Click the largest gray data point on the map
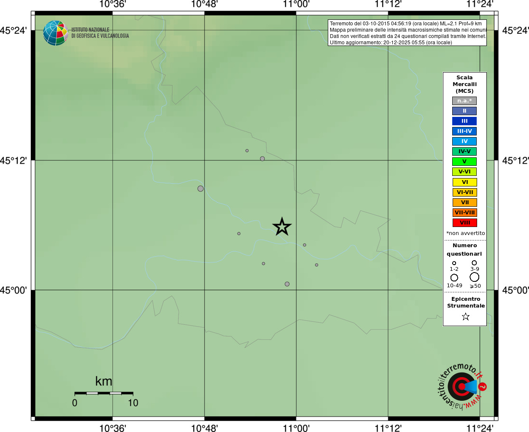 coord(200,189)
